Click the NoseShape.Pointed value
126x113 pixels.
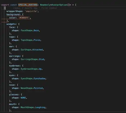(32, 88)
